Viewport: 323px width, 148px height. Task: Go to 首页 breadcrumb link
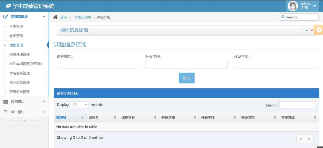[x=63, y=17]
